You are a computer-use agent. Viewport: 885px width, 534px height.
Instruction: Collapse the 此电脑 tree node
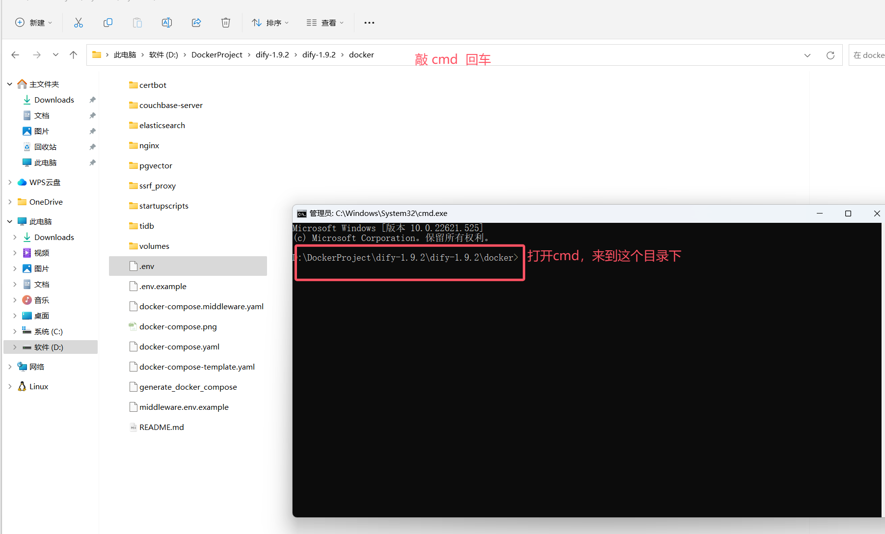click(x=10, y=221)
